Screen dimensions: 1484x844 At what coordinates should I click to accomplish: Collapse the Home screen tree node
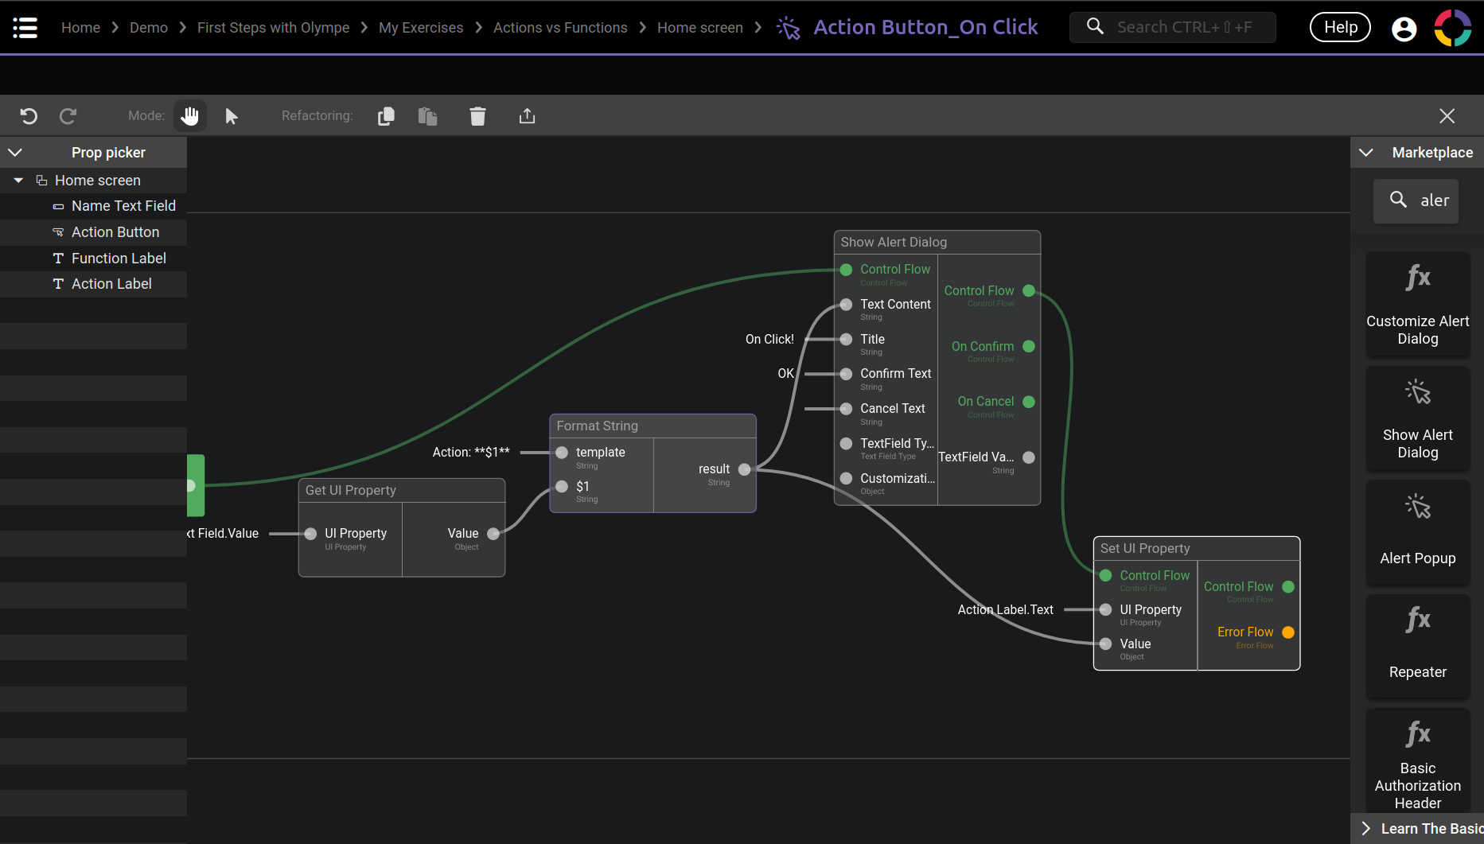click(18, 181)
